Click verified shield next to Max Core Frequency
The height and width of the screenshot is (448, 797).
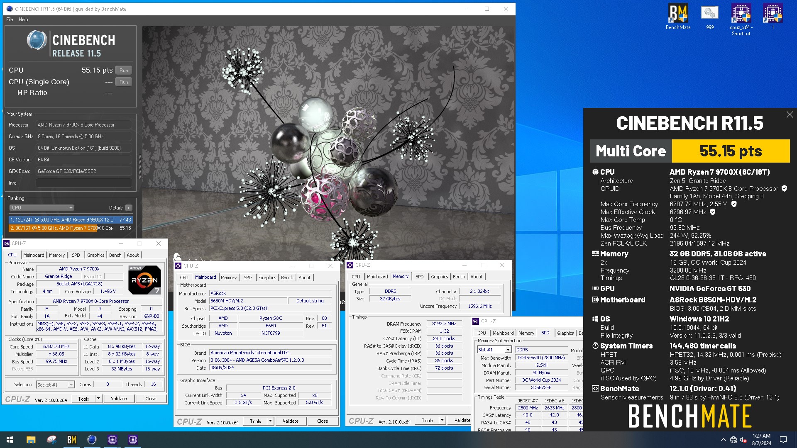[734, 204]
